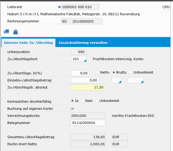Select the Brutto radio button
173x151 pixels.
114,72
